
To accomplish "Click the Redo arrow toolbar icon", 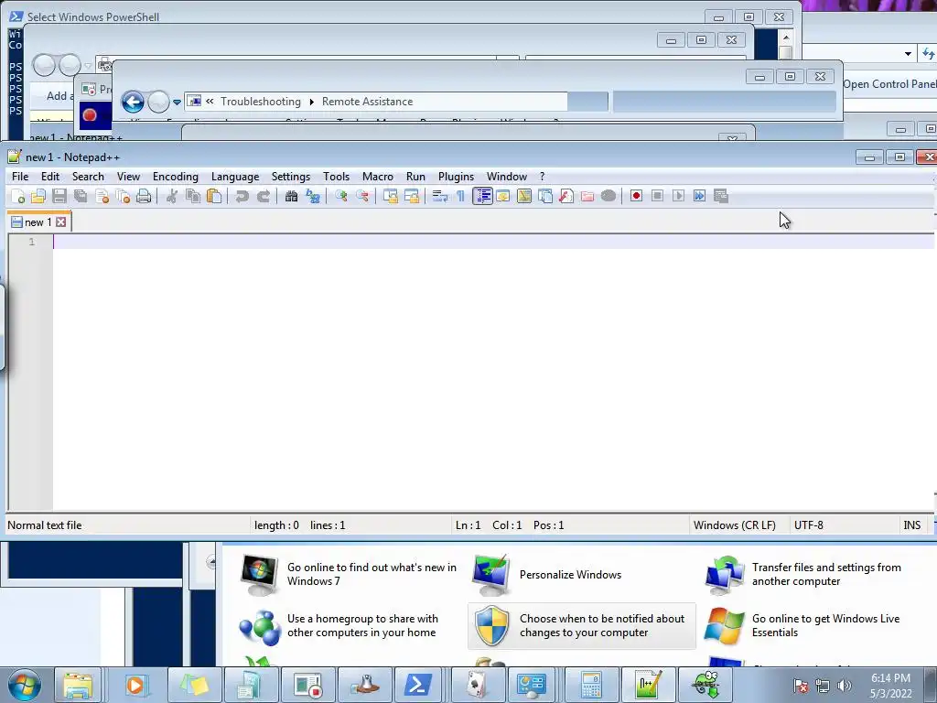I will click(263, 196).
